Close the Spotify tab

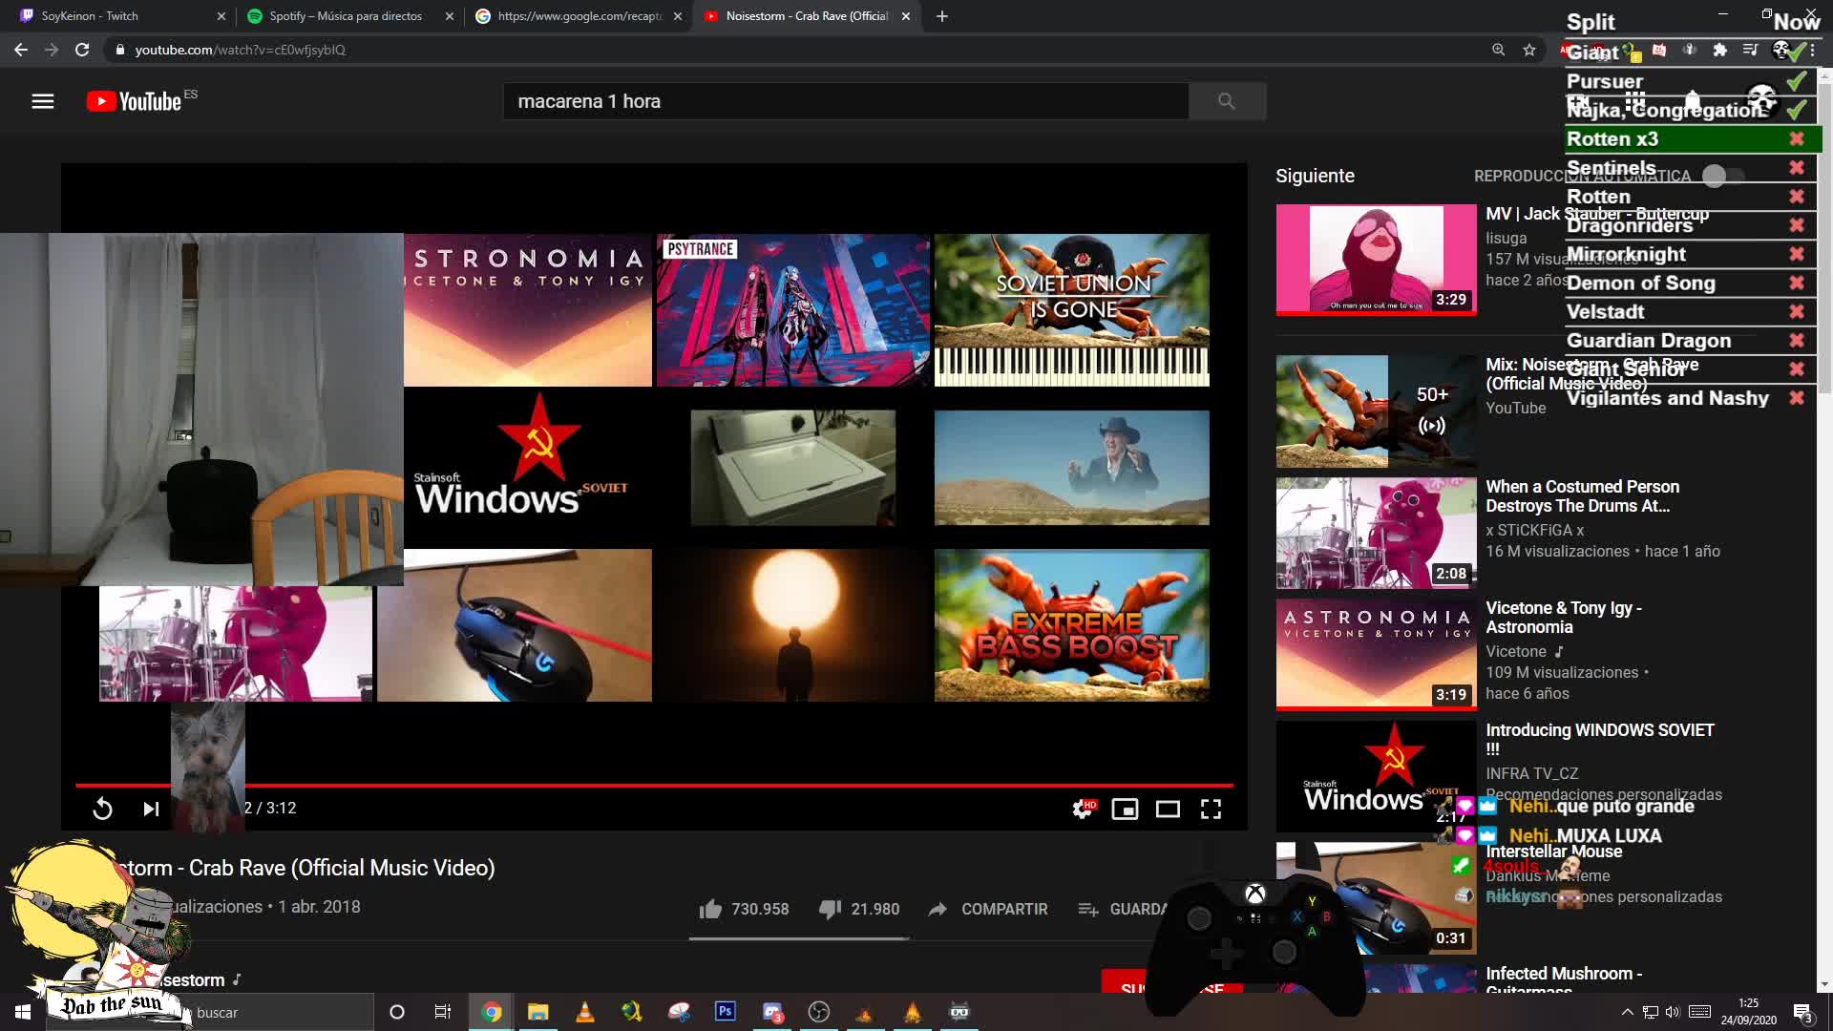pos(450,16)
